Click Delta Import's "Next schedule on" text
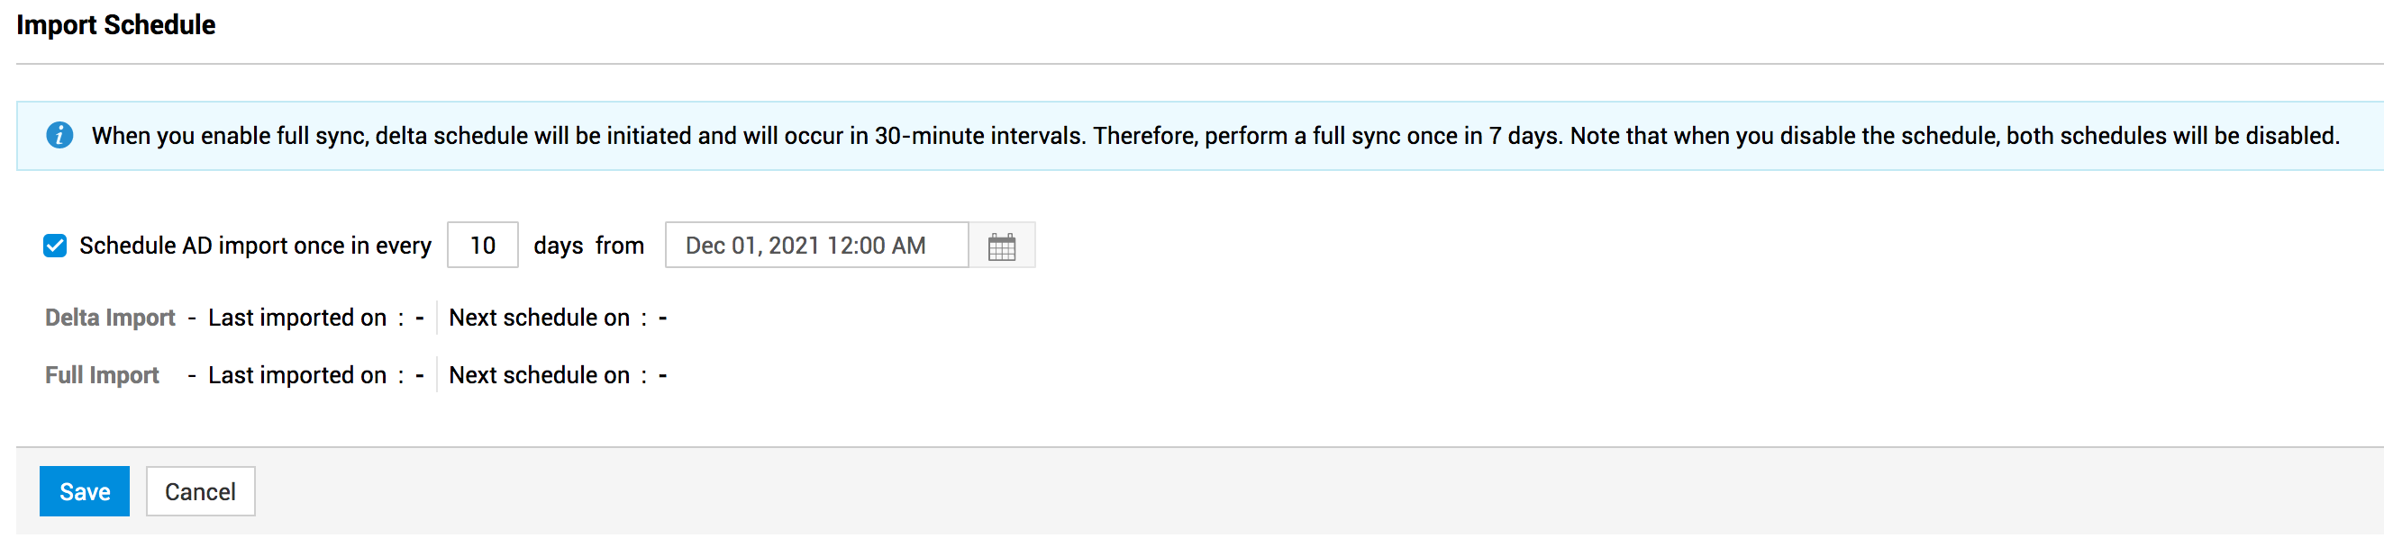 tap(539, 318)
